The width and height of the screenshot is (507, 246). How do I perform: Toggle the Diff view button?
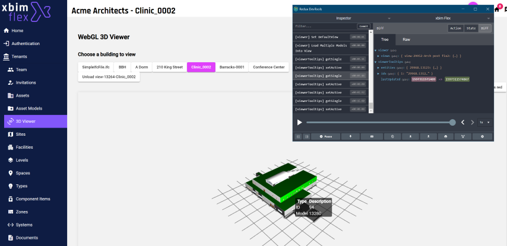click(485, 28)
